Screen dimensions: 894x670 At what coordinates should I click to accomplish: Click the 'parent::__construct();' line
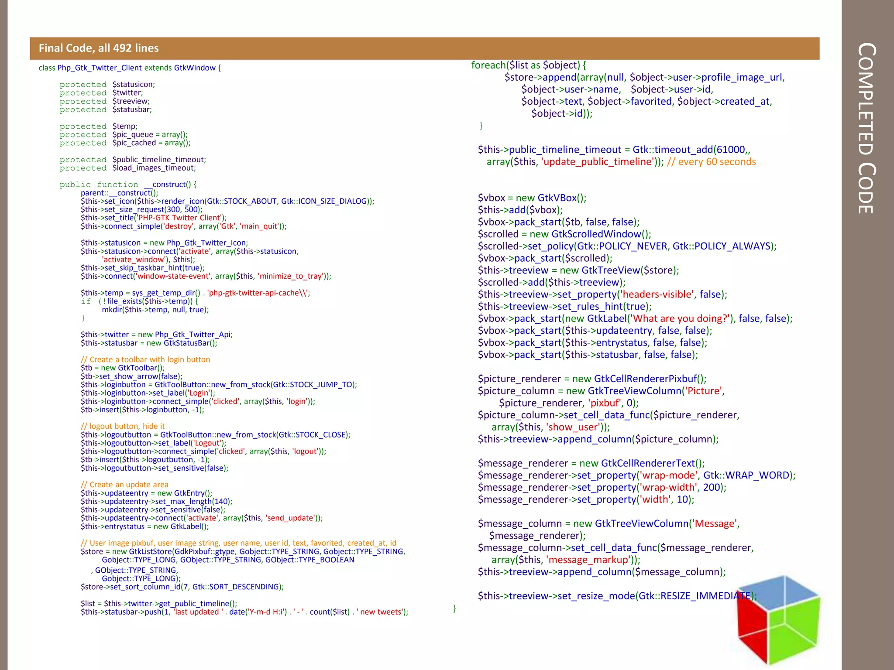tap(120, 193)
